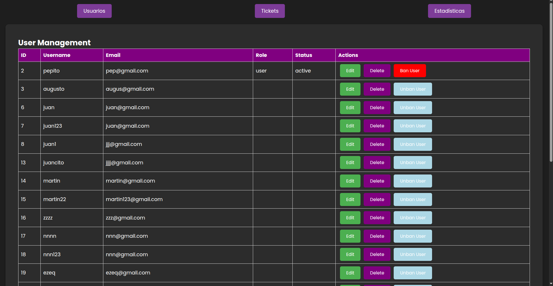Select username martin22
Viewport: 553px width, 286px height.
(55, 199)
